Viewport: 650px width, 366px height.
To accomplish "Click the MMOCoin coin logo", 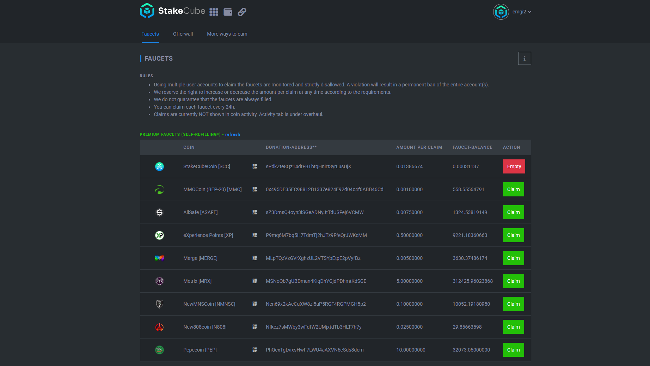I will [x=159, y=189].
